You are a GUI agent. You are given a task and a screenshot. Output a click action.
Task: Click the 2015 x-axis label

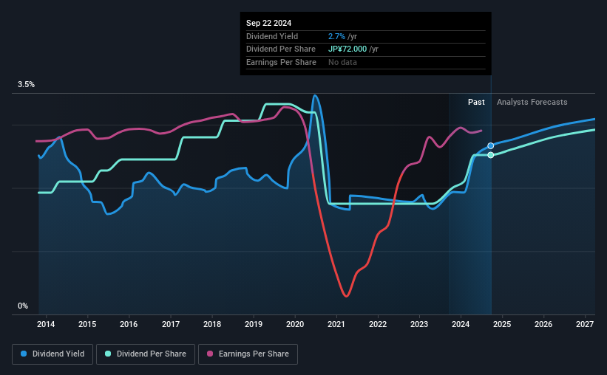click(x=87, y=324)
